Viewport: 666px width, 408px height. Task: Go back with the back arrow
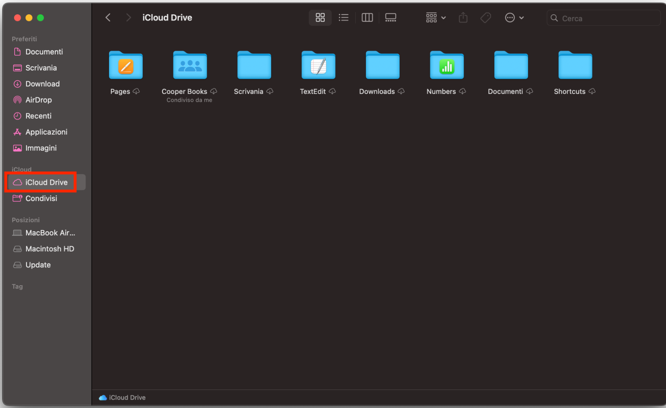(108, 18)
